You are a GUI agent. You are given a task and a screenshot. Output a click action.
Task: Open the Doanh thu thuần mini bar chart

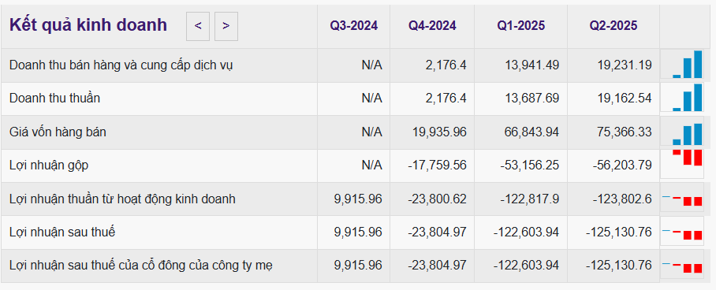click(682, 98)
